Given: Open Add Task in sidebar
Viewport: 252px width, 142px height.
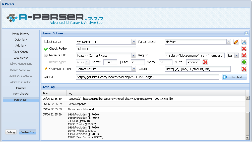Looking at the screenshot, I should tap(21, 46).
